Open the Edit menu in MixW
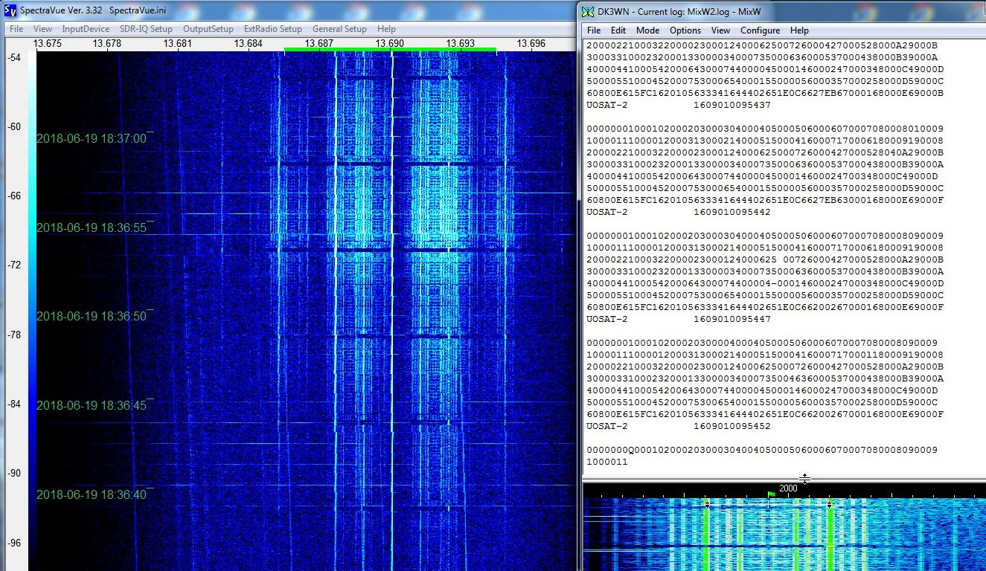 click(x=618, y=30)
